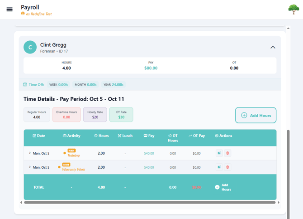The image size is (303, 219).
Task: Click the scroll-left arrow under the table
Action: point(21,202)
